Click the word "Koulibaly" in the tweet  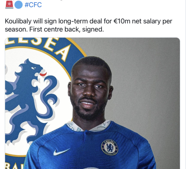[x=18, y=21]
